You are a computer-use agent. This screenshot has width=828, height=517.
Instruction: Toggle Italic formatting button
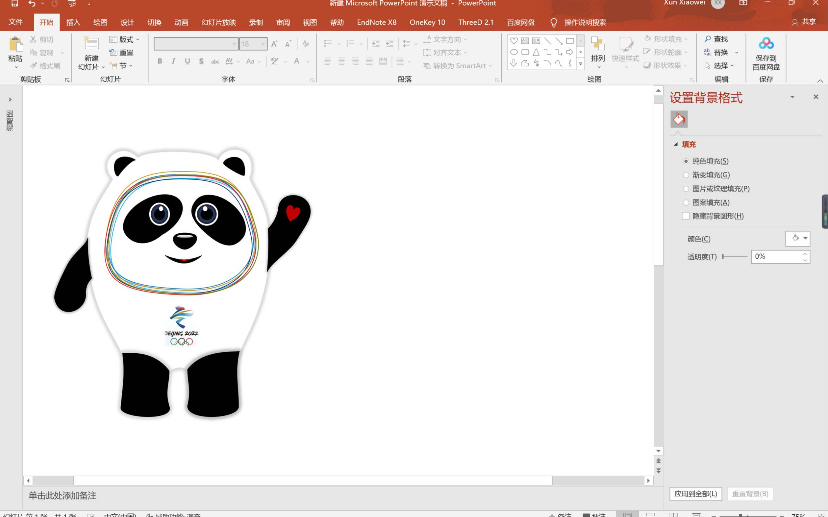173,61
